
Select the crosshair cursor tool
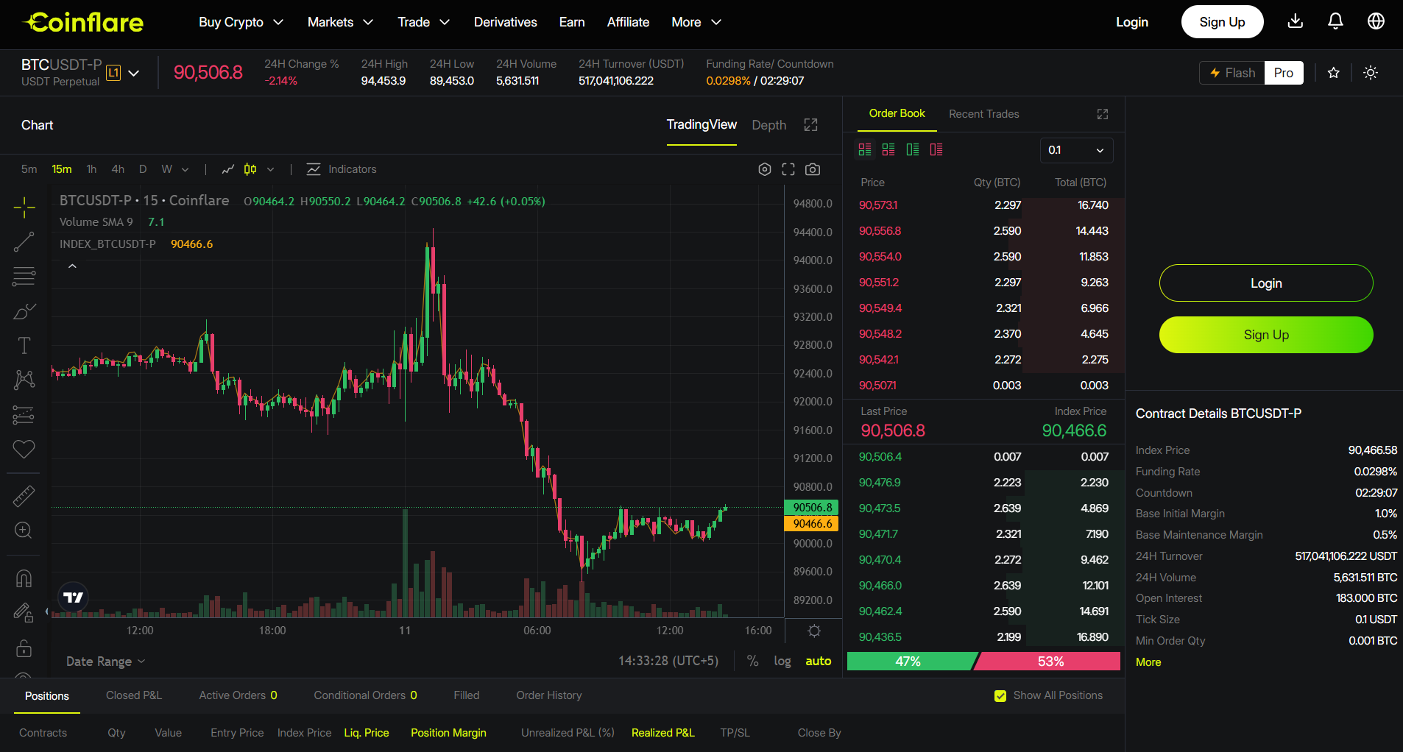click(24, 207)
